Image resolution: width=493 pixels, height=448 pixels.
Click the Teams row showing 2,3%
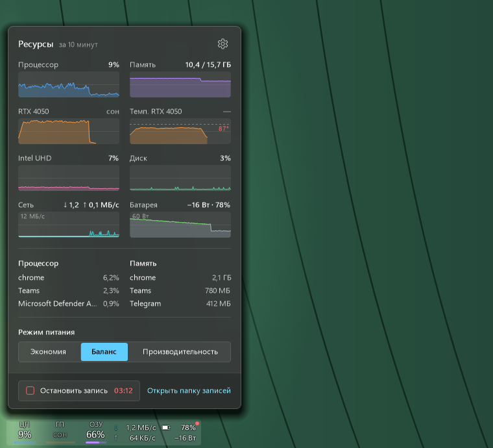point(69,291)
